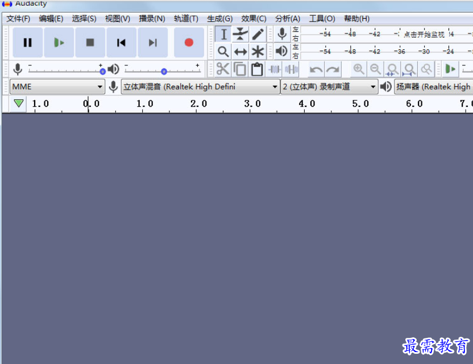473x364 pixels.
Task: Trim audio outside the selection
Action: point(275,69)
